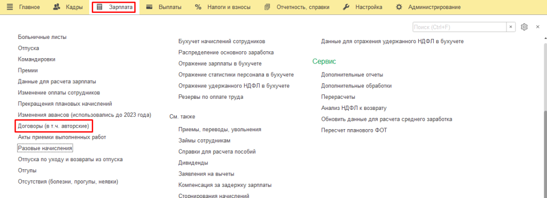Open Отчетность, справки section
This screenshot has height=198, width=547.
(x=303, y=7)
